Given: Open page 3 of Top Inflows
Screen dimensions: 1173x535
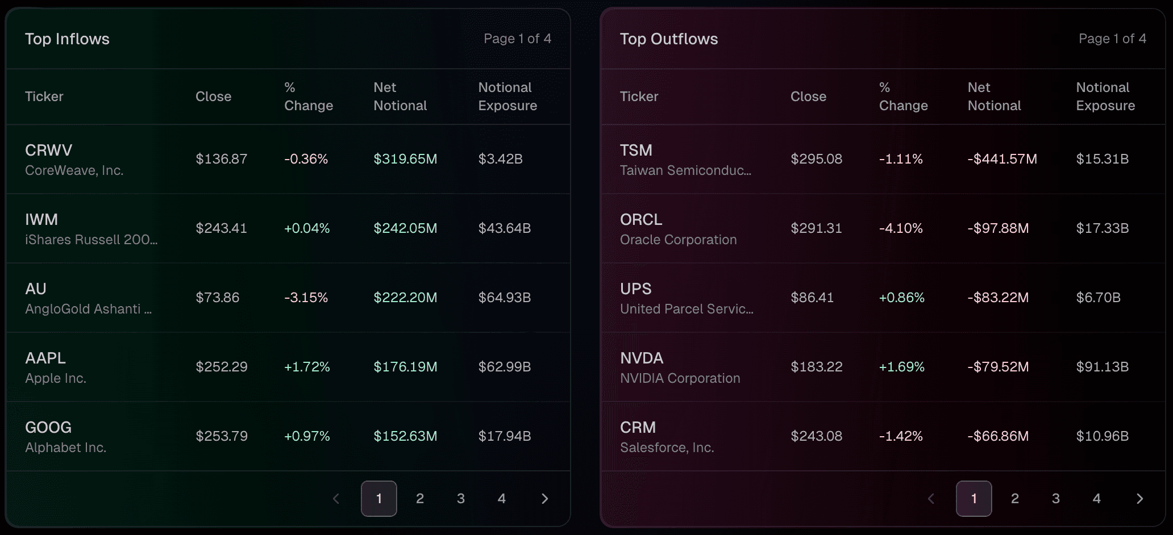Looking at the screenshot, I should point(461,499).
